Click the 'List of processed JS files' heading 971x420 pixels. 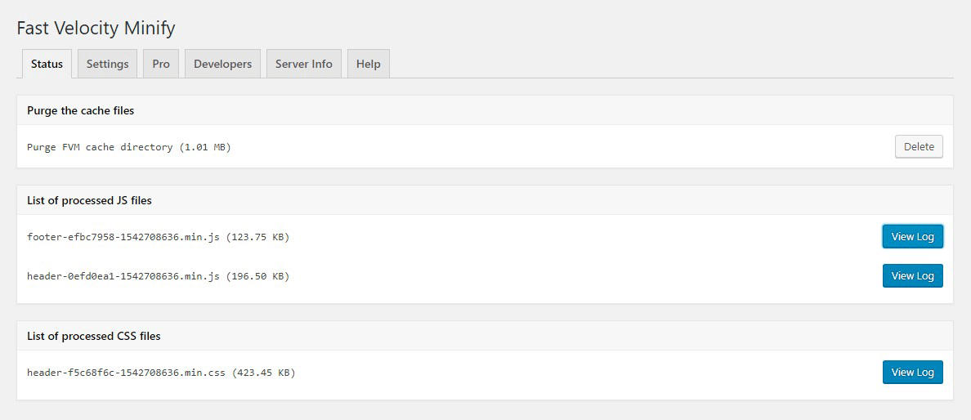click(89, 200)
